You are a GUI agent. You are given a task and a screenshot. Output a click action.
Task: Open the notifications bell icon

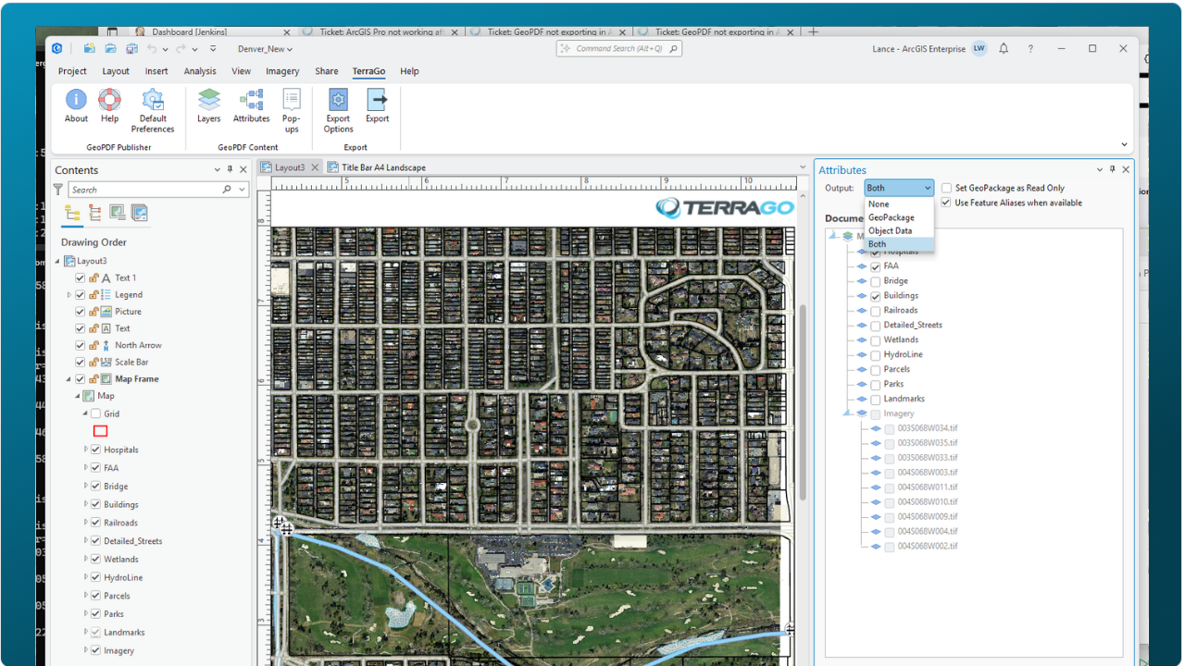1004,49
